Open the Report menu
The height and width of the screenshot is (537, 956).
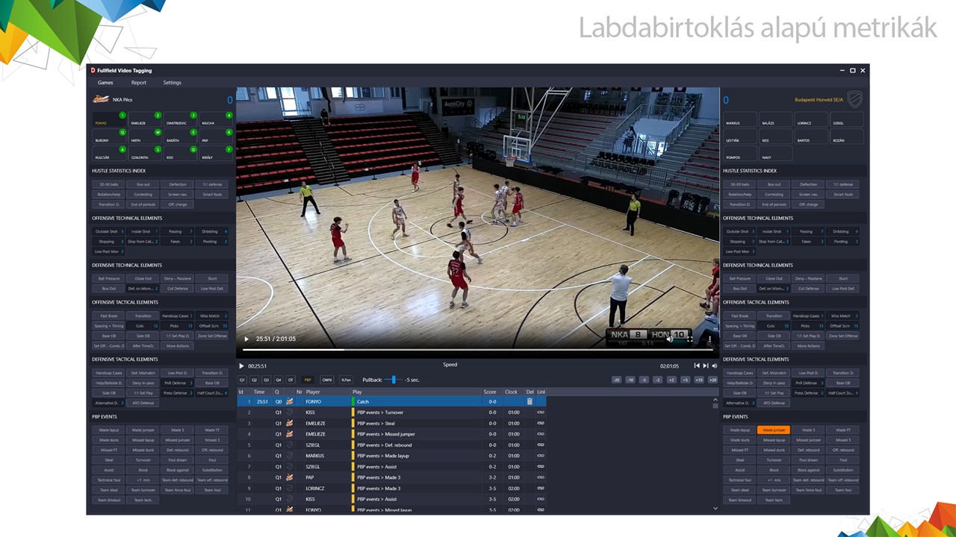pyautogui.click(x=139, y=83)
